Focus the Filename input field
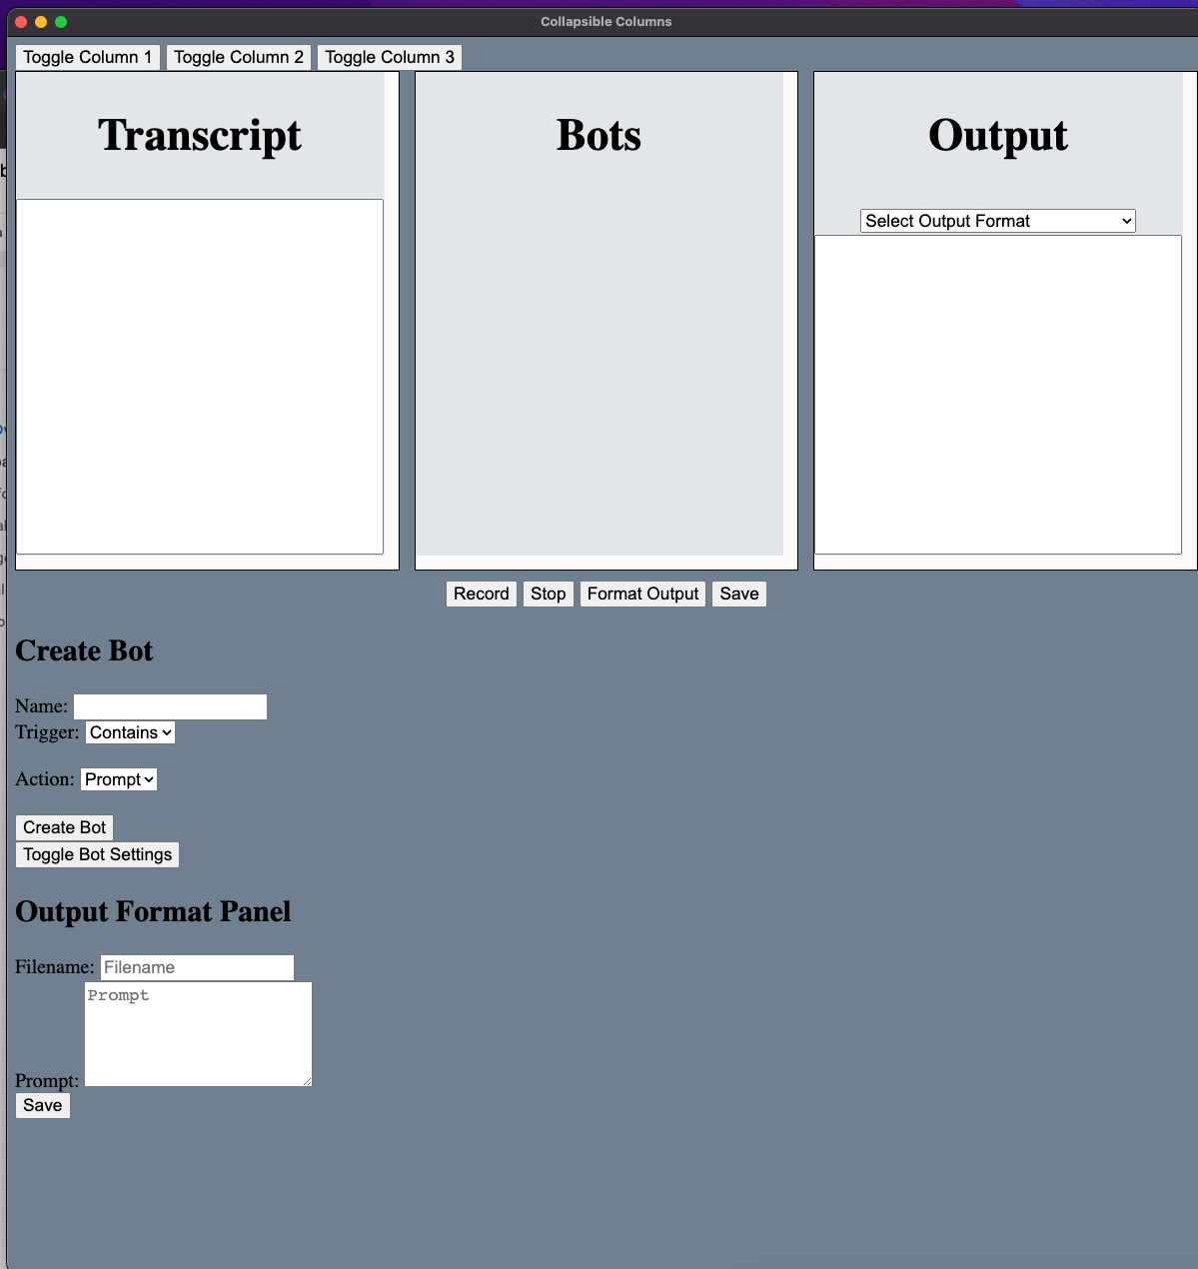This screenshot has width=1198, height=1269. click(197, 967)
